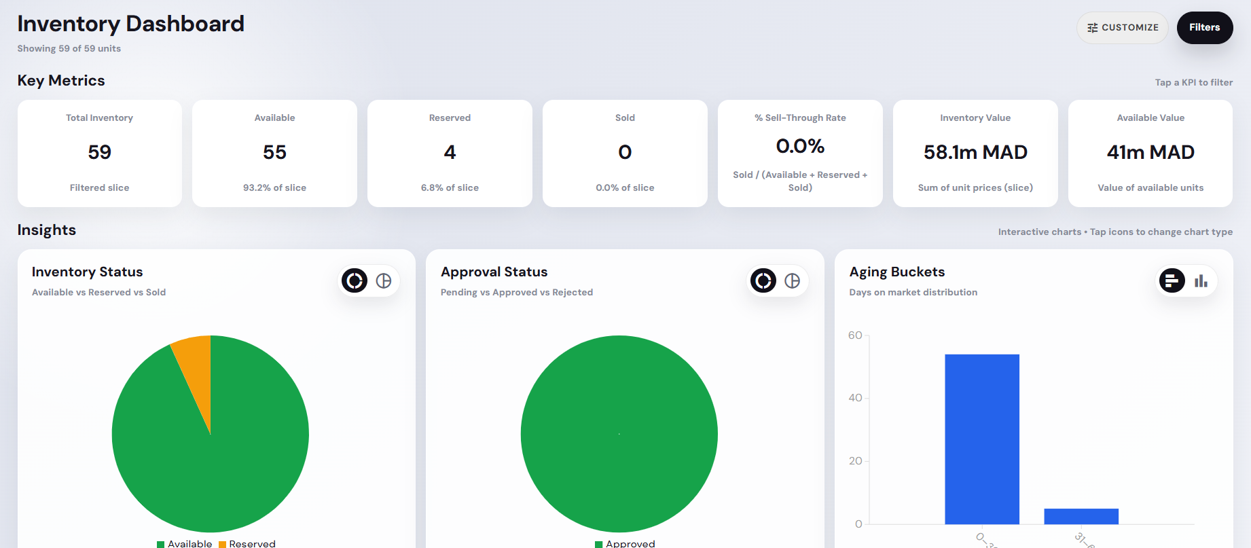Screen dimensions: 1251x548
Task: Click 'Days on market distribution' subtitle
Action: [913, 292]
